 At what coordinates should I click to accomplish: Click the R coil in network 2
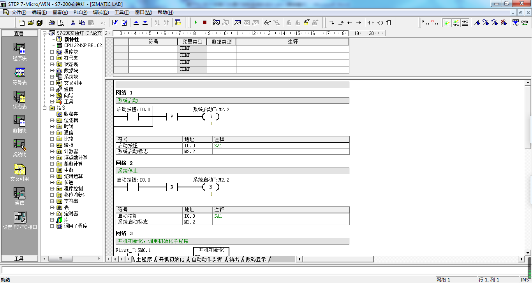click(x=211, y=187)
